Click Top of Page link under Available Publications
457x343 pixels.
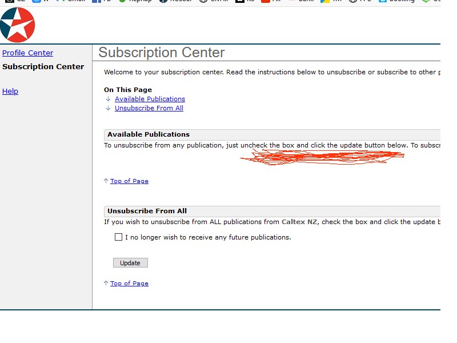[x=129, y=181]
